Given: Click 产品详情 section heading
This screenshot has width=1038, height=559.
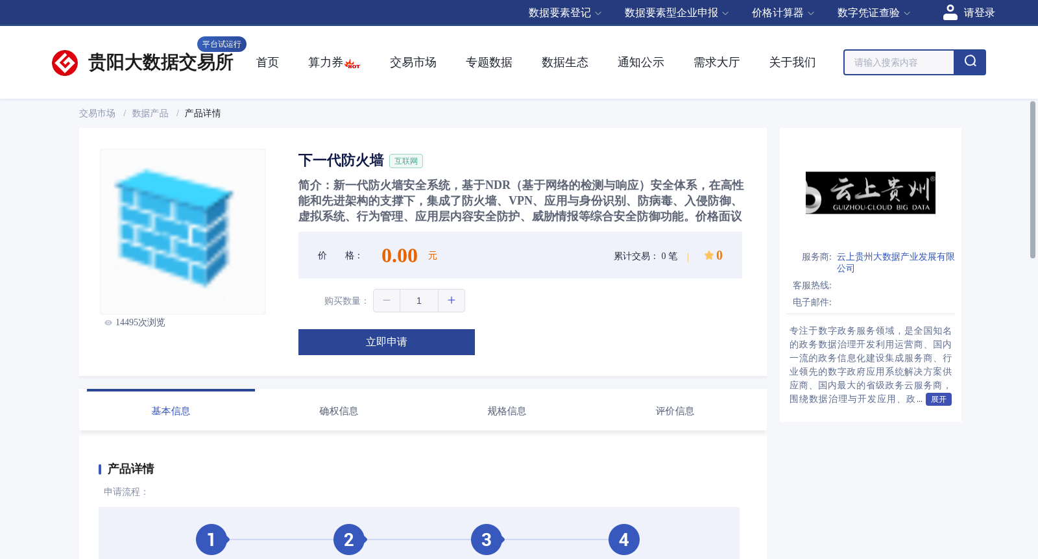Looking at the screenshot, I should click(x=130, y=469).
